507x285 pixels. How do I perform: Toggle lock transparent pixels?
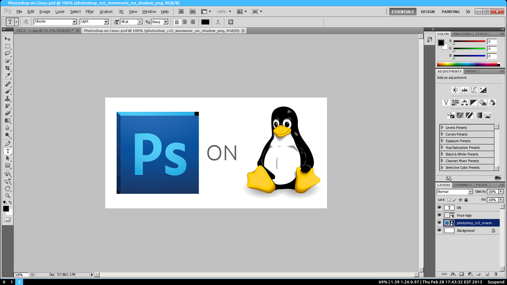coord(449,200)
